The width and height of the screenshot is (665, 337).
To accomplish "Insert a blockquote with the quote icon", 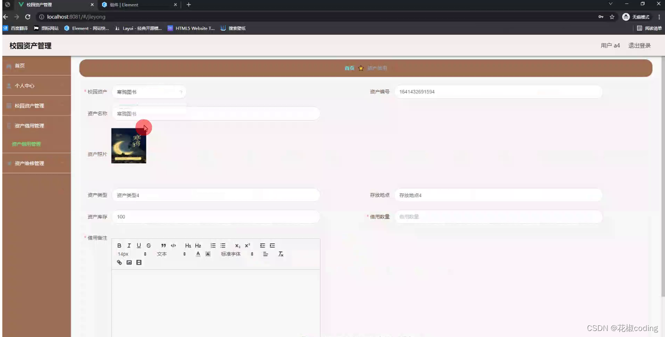I will pos(164,246).
